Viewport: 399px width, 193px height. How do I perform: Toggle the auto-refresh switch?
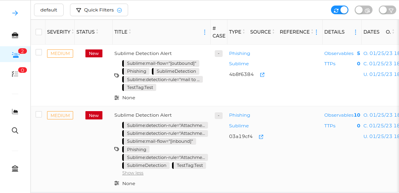point(339,10)
